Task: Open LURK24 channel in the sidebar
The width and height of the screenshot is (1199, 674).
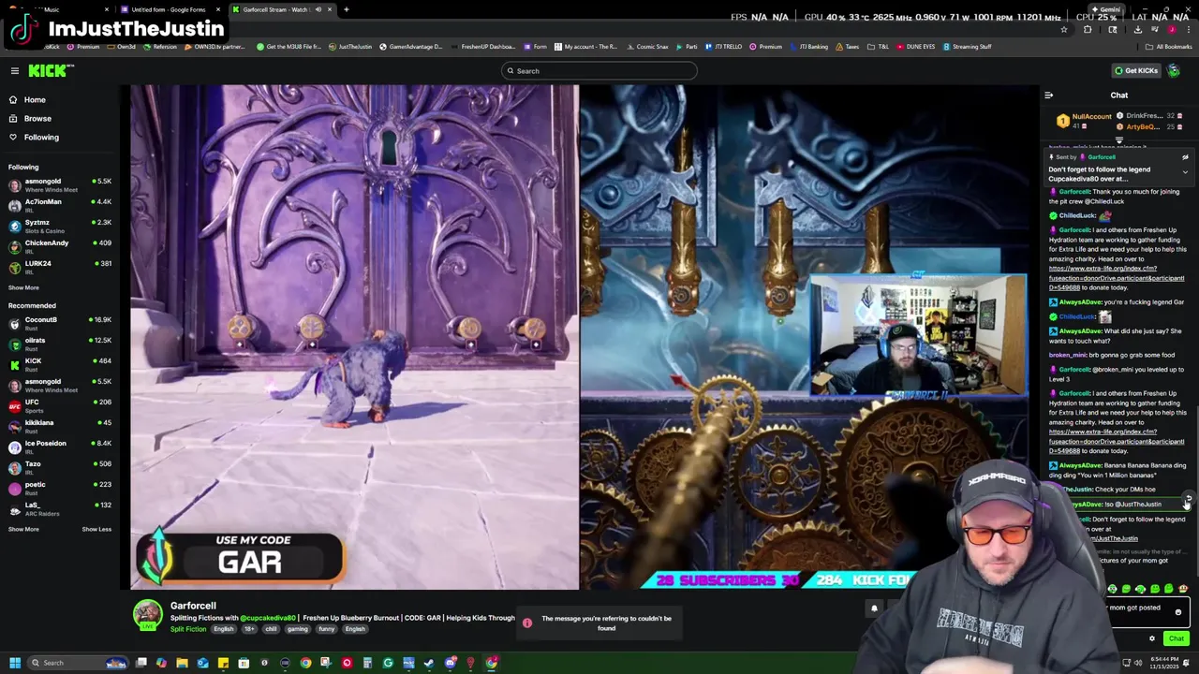Action: (x=58, y=267)
